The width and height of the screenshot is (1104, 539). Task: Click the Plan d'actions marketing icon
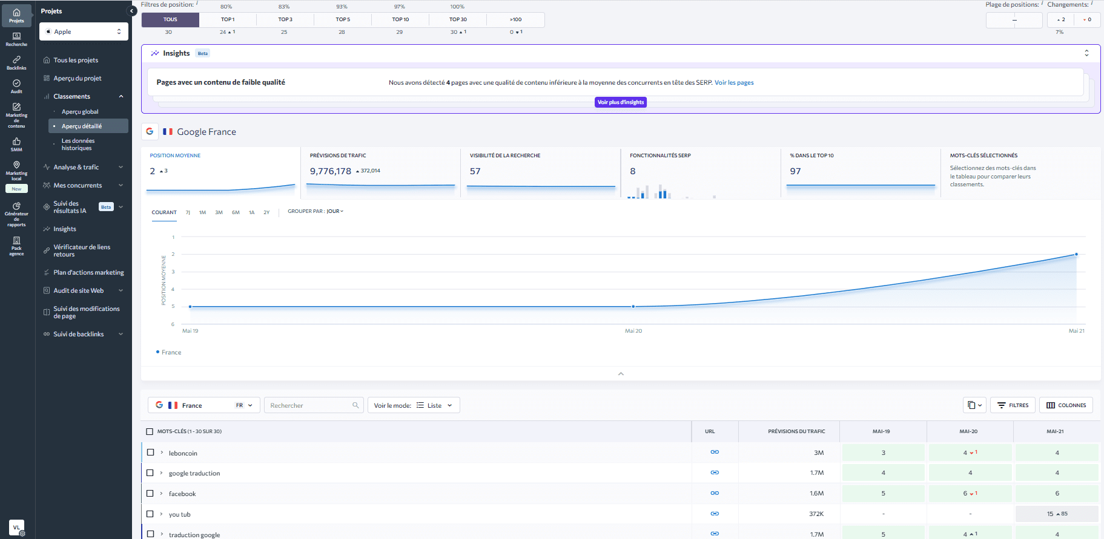click(47, 272)
